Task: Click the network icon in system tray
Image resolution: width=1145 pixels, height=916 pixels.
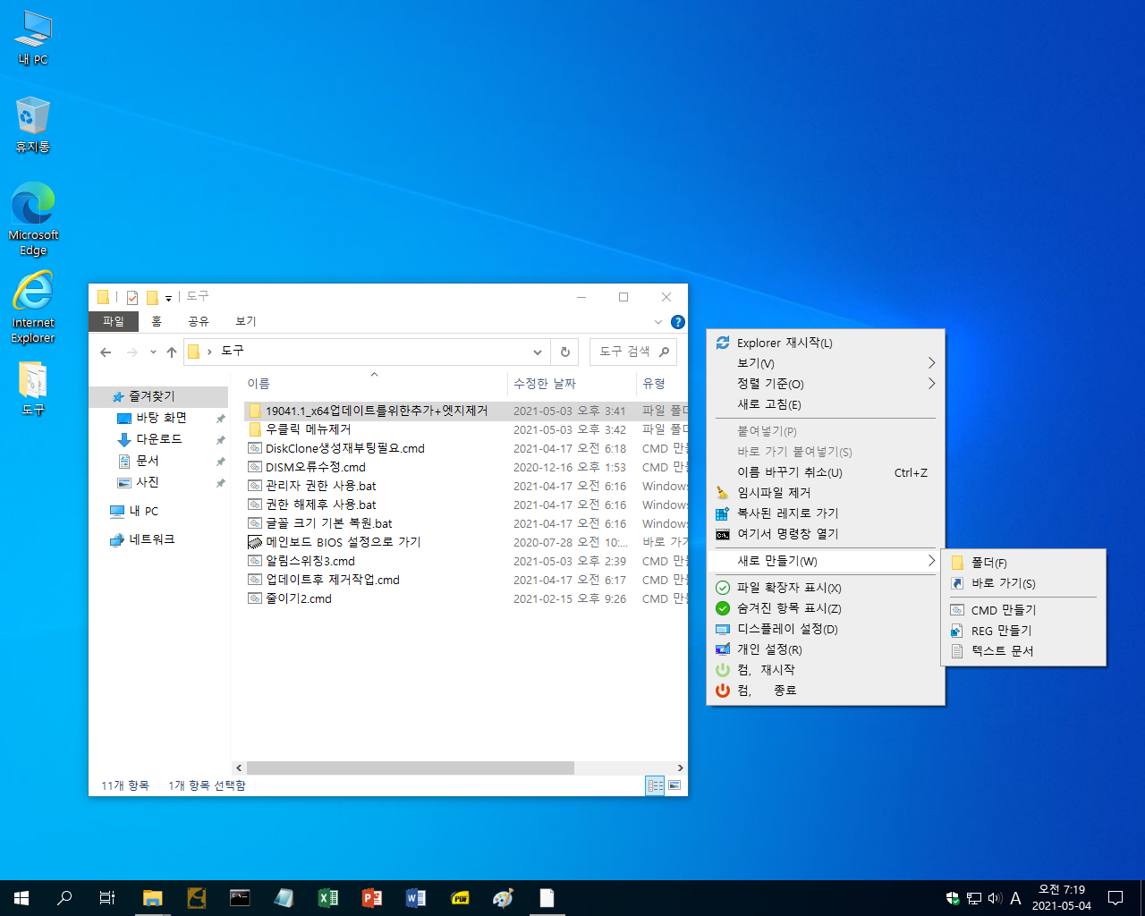Action: 973,898
